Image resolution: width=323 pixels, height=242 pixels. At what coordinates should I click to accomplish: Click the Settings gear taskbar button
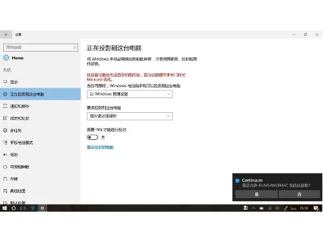[x=43, y=208]
